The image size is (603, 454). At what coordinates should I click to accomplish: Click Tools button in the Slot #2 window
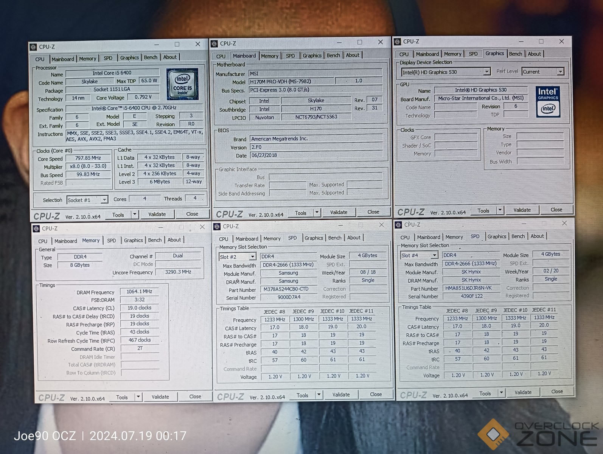[x=302, y=395]
